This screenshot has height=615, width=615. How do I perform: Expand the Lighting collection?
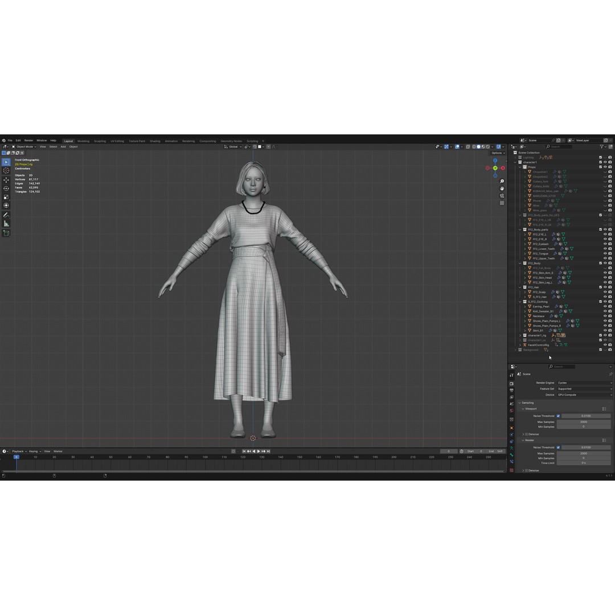515,157
